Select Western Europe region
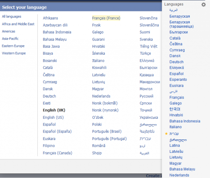Screen dimensions: 210x178 click(x=14, y=53)
